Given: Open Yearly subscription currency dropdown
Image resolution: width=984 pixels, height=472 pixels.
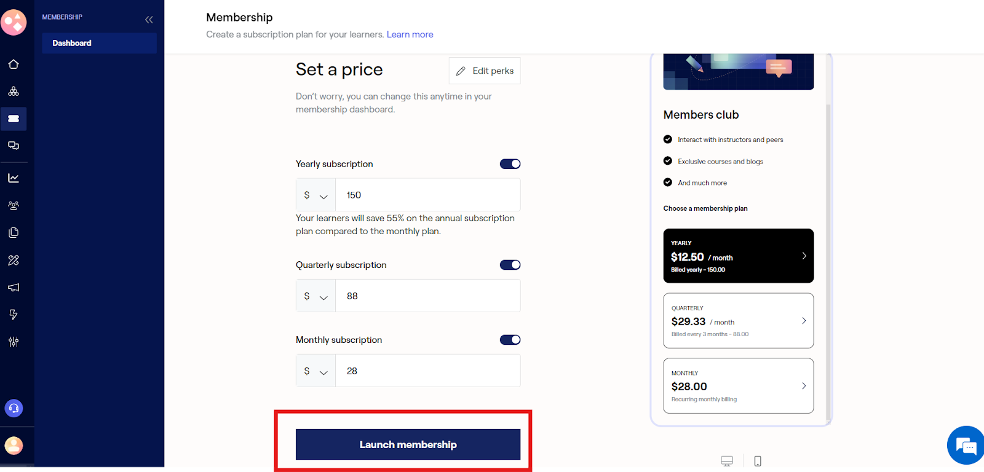Looking at the screenshot, I should point(315,195).
